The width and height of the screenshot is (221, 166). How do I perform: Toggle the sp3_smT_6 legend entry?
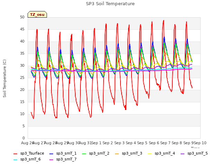27,159
